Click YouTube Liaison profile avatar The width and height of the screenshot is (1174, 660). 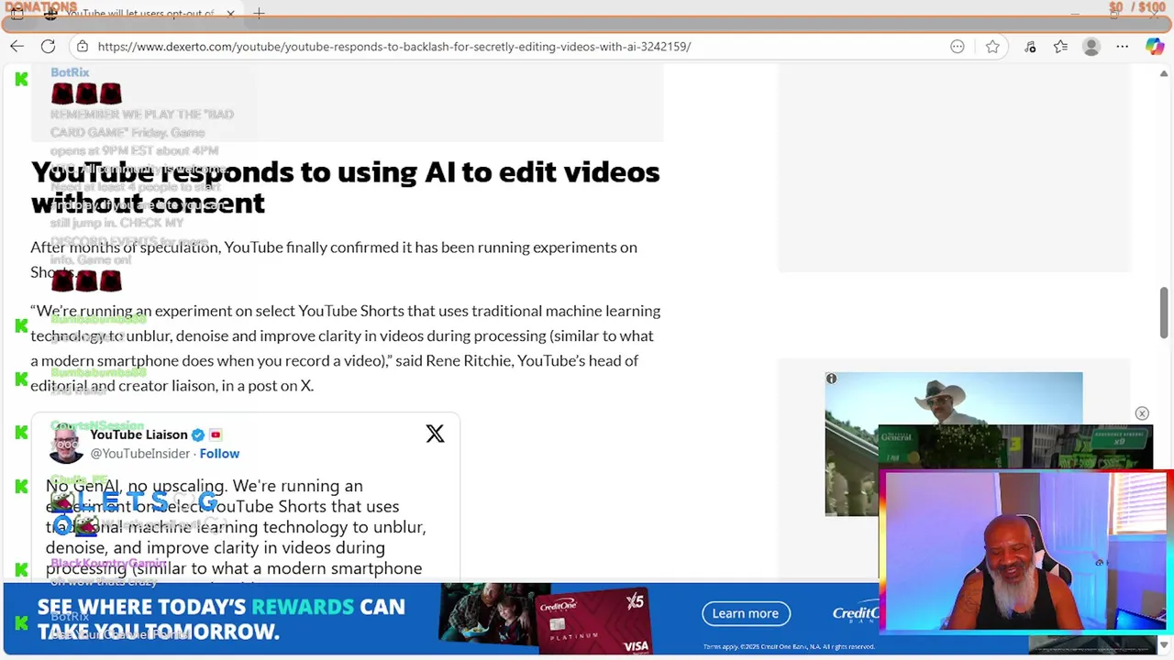pyautogui.click(x=66, y=445)
